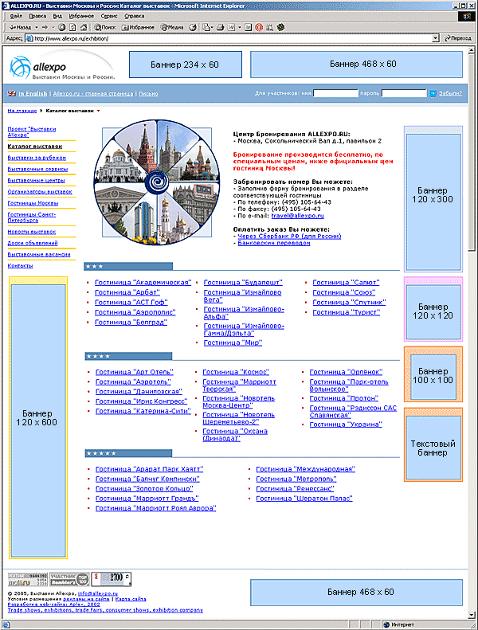The width and height of the screenshot is (478, 630).
Task: Click the Rambler Top100 counter badge
Action: [69, 579]
